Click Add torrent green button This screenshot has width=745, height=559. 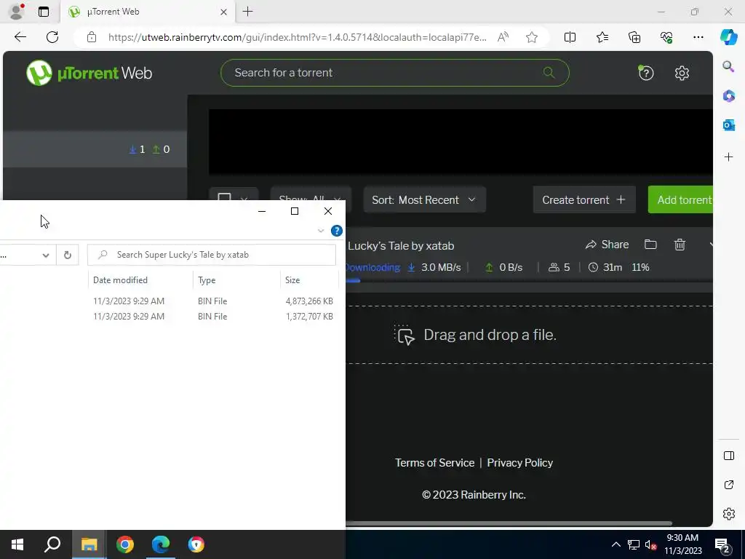(680, 199)
